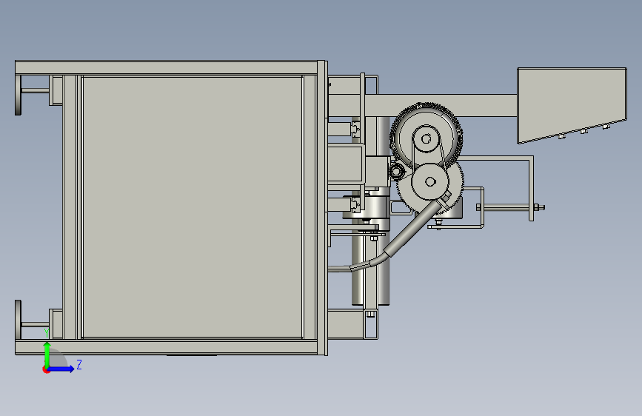Select the lower-left handwheel disc
Viewport: 642px width, 416px height.
pos(18,320)
